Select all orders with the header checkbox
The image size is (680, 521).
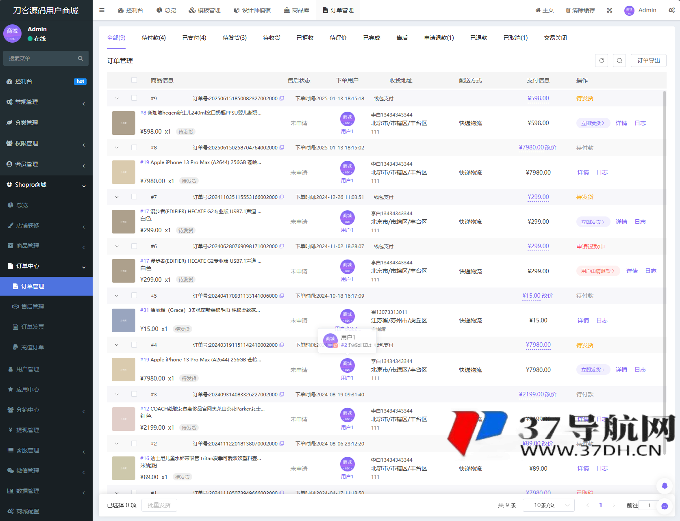tap(135, 80)
